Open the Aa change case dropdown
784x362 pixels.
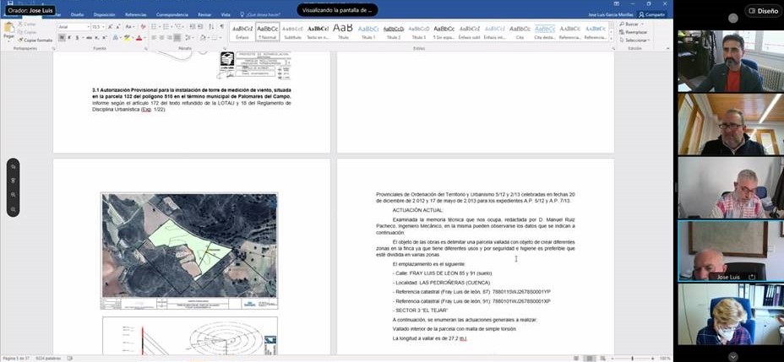click(129, 26)
